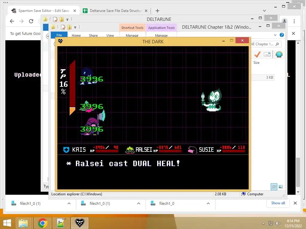This screenshot has width=306, height=229.
Task: Switch Explorer to details view
Action: click(274, 187)
